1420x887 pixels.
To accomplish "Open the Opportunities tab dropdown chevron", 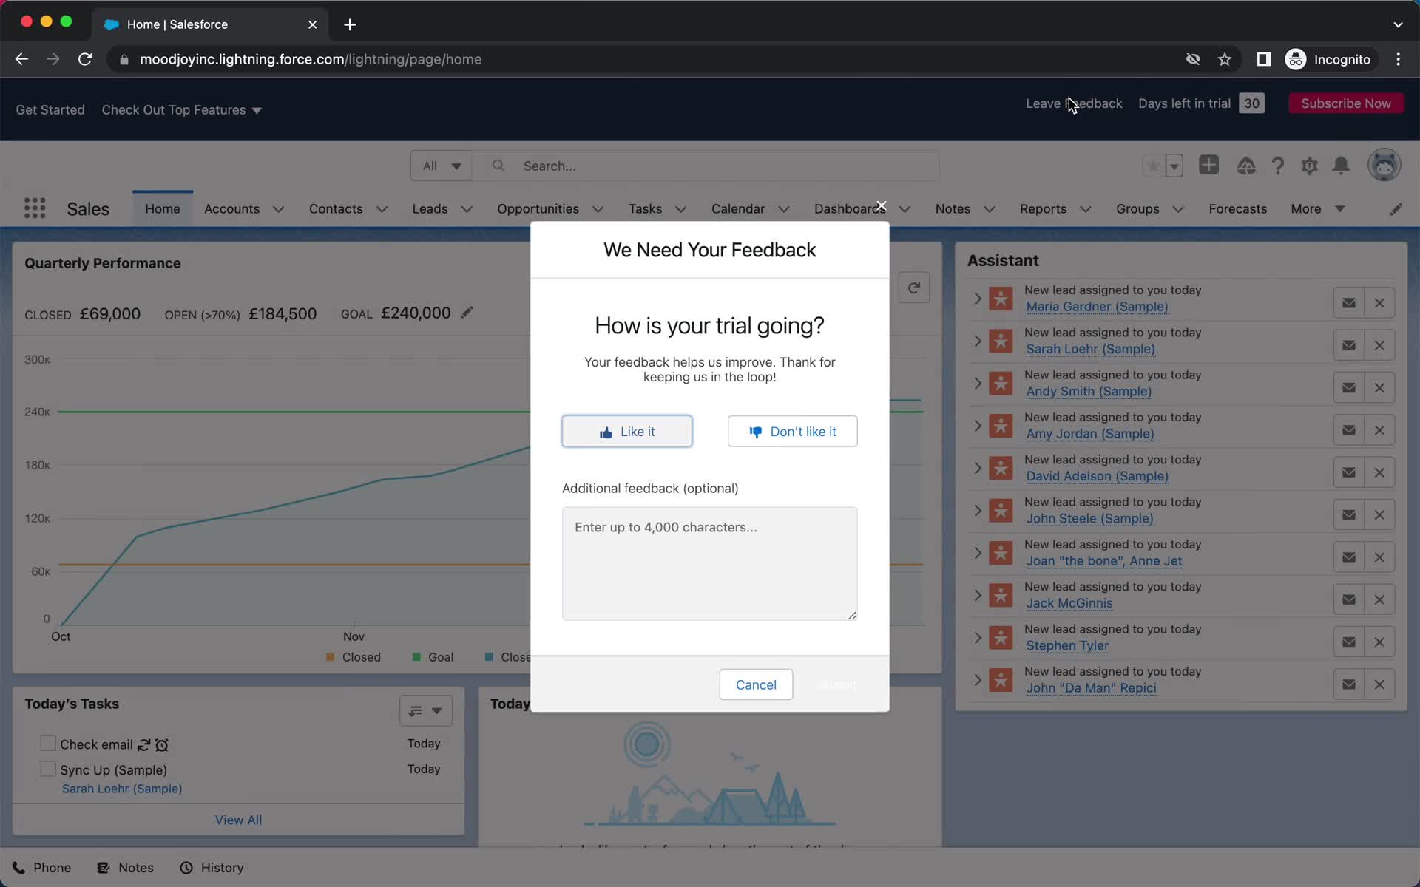I will pos(598,209).
